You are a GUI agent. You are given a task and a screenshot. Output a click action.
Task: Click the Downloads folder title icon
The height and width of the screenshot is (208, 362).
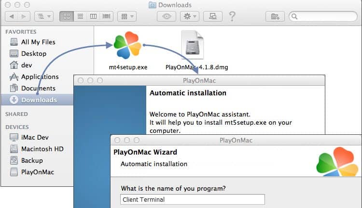click(153, 5)
